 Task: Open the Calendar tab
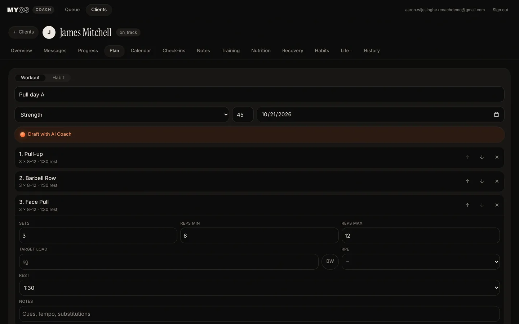pyautogui.click(x=141, y=51)
